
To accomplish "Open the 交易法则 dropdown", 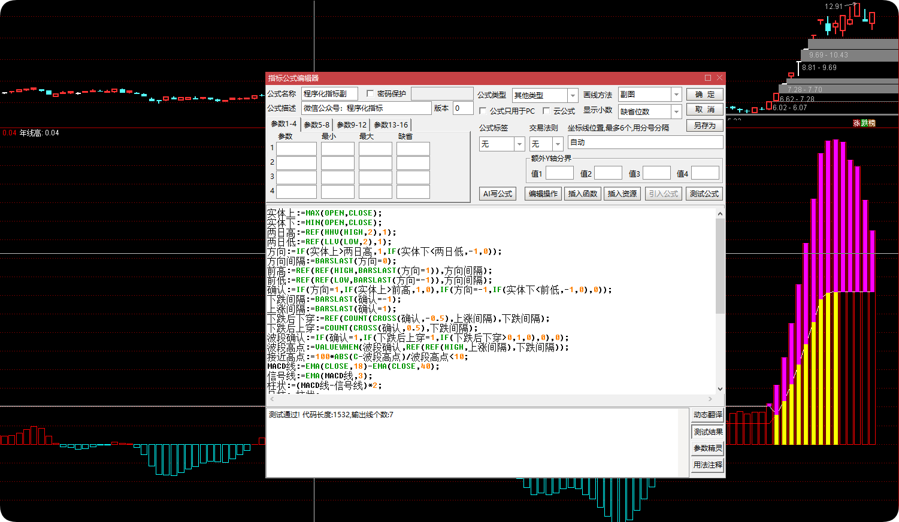I will (x=558, y=144).
